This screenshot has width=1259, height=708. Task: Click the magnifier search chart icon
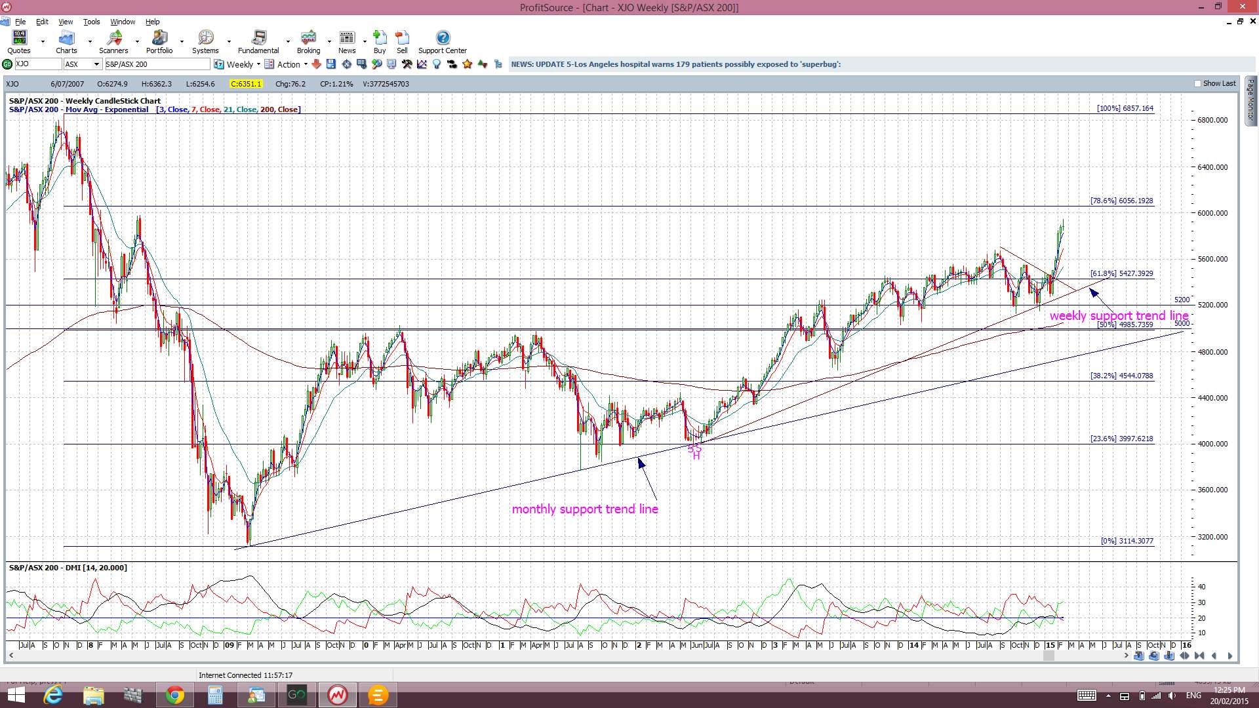[x=376, y=64]
